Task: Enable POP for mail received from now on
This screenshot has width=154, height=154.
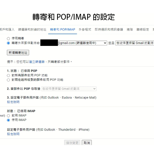Action: 8,80
